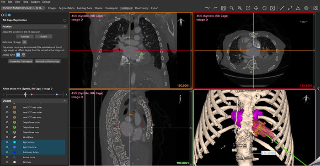Go to the next phase with the right arrow
Screen dimensions: 320x166
tap(66, 94)
